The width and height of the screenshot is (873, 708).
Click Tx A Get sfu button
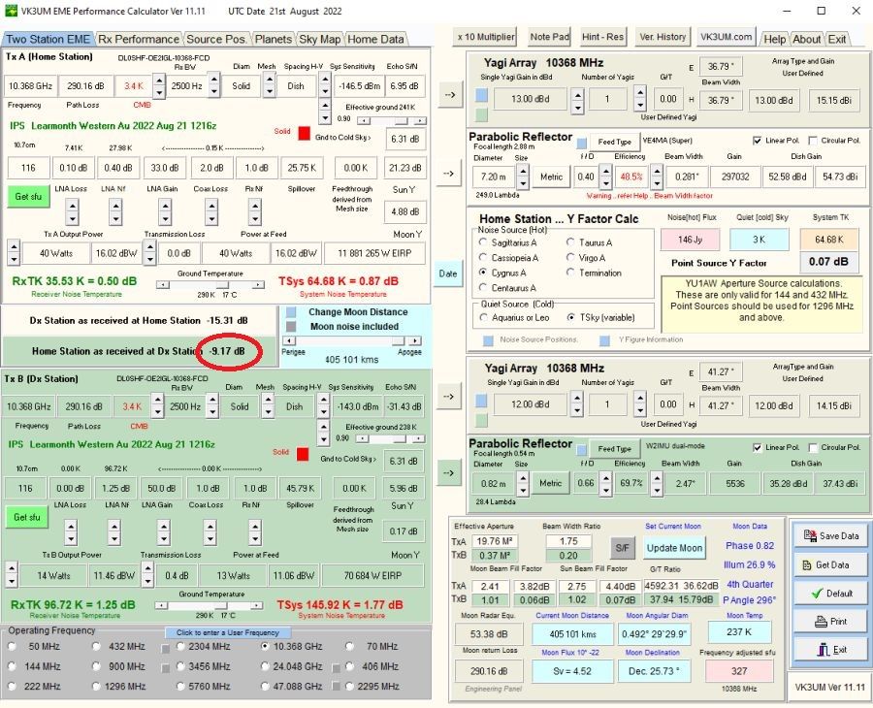click(28, 197)
